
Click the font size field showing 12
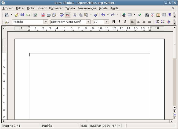(99, 22)
